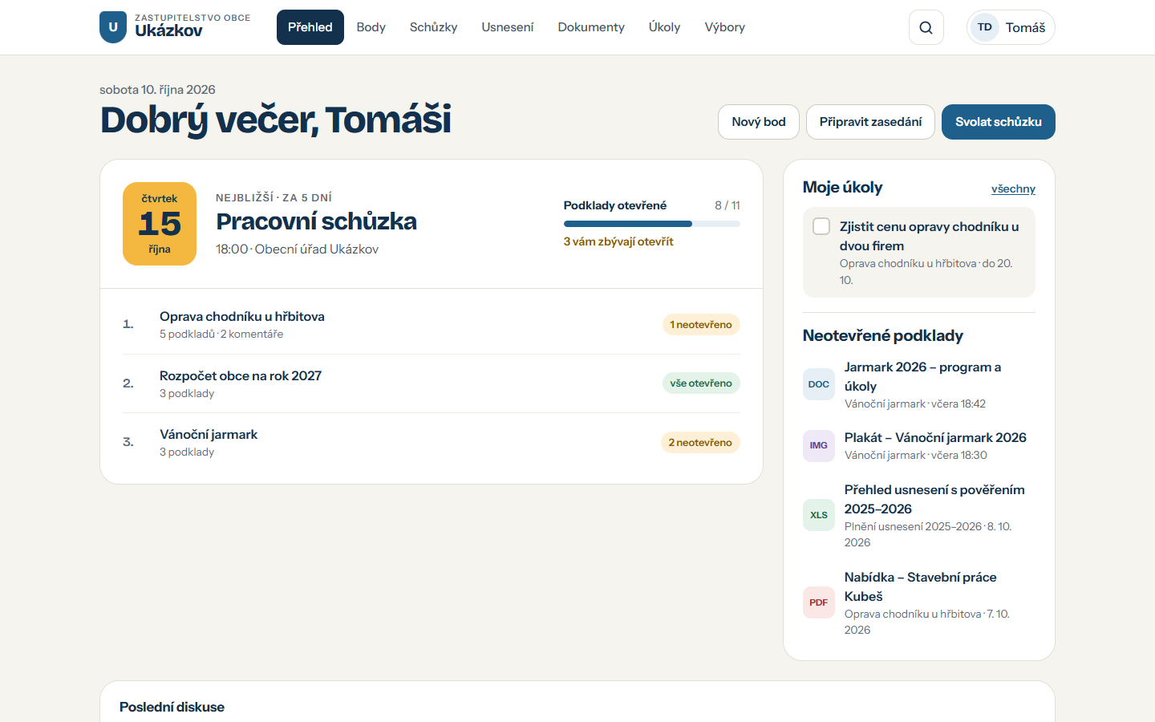Click the Nový bod button
1155x722 pixels.
pos(759,122)
